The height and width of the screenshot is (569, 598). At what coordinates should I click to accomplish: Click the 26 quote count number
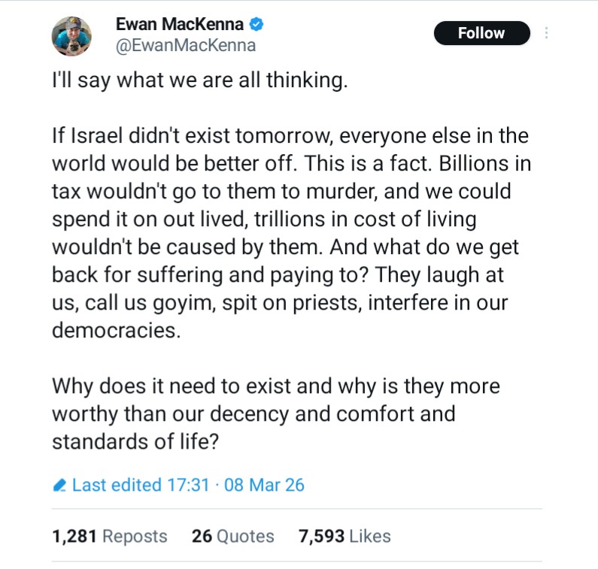click(202, 536)
